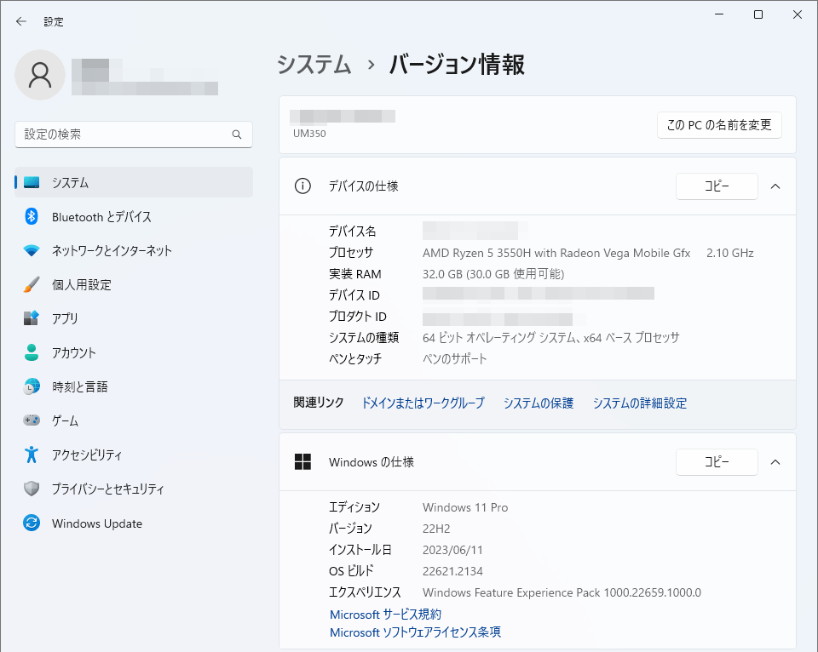
Task: Click システム breadcrumb in page title
Action: click(314, 65)
